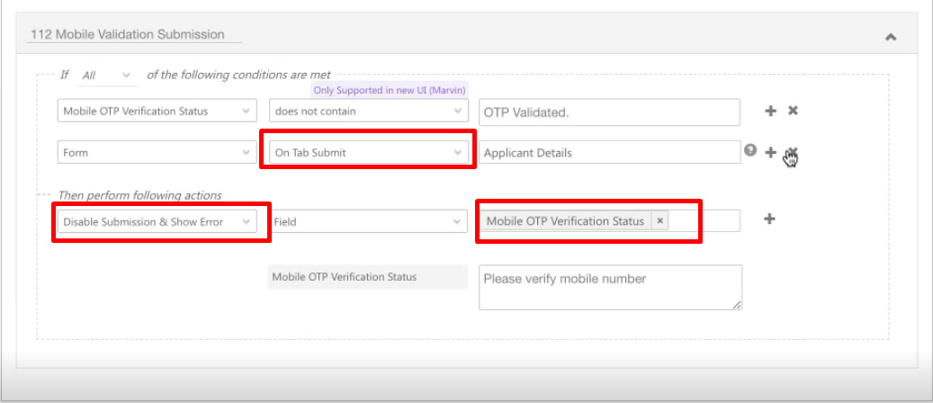Delete the Form On Tab Submit condition
The image size is (933, 403).
pyautogui.click(x=792, y=152)
